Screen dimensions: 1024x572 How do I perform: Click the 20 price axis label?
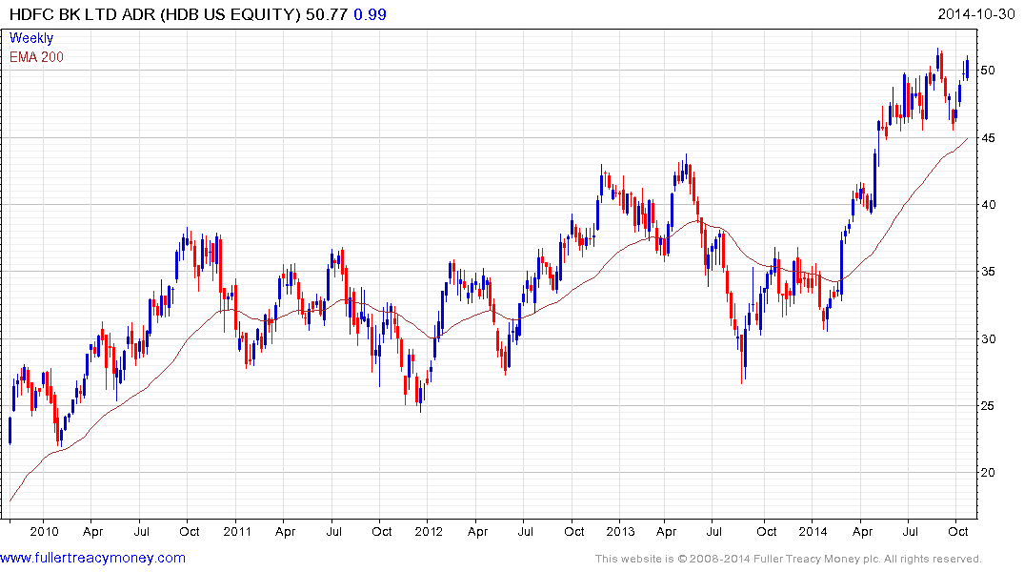tap(988, 473)
